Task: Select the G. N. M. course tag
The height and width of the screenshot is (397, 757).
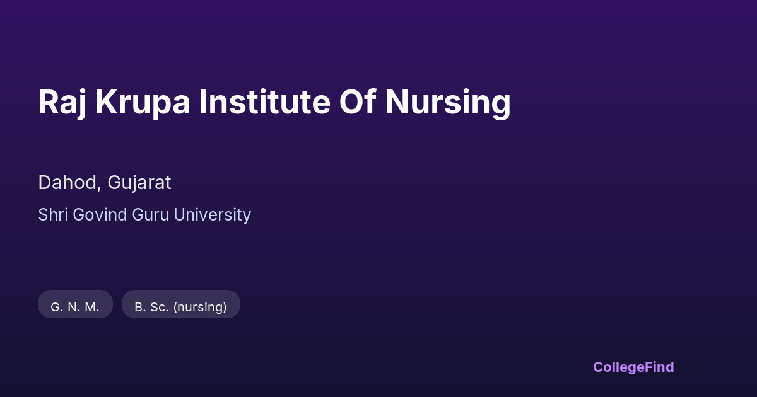Action: click(x=75, y=307)
